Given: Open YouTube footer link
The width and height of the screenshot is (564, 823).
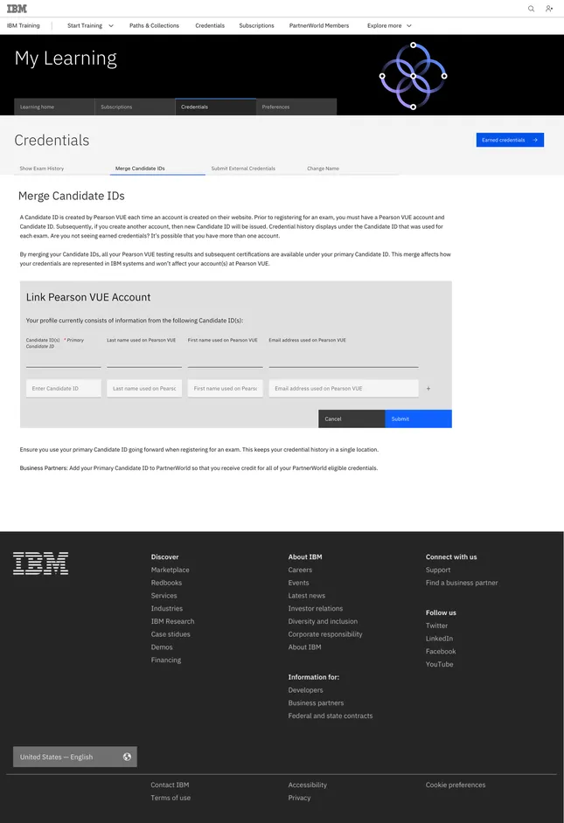Looking at the screenshot, I should coord(440,665).
